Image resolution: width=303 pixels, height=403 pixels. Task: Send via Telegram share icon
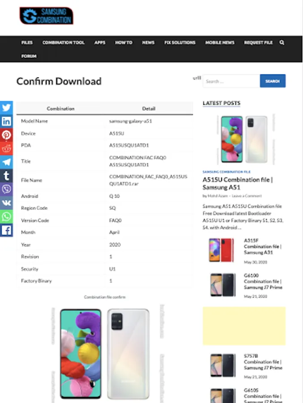[6, 162]
